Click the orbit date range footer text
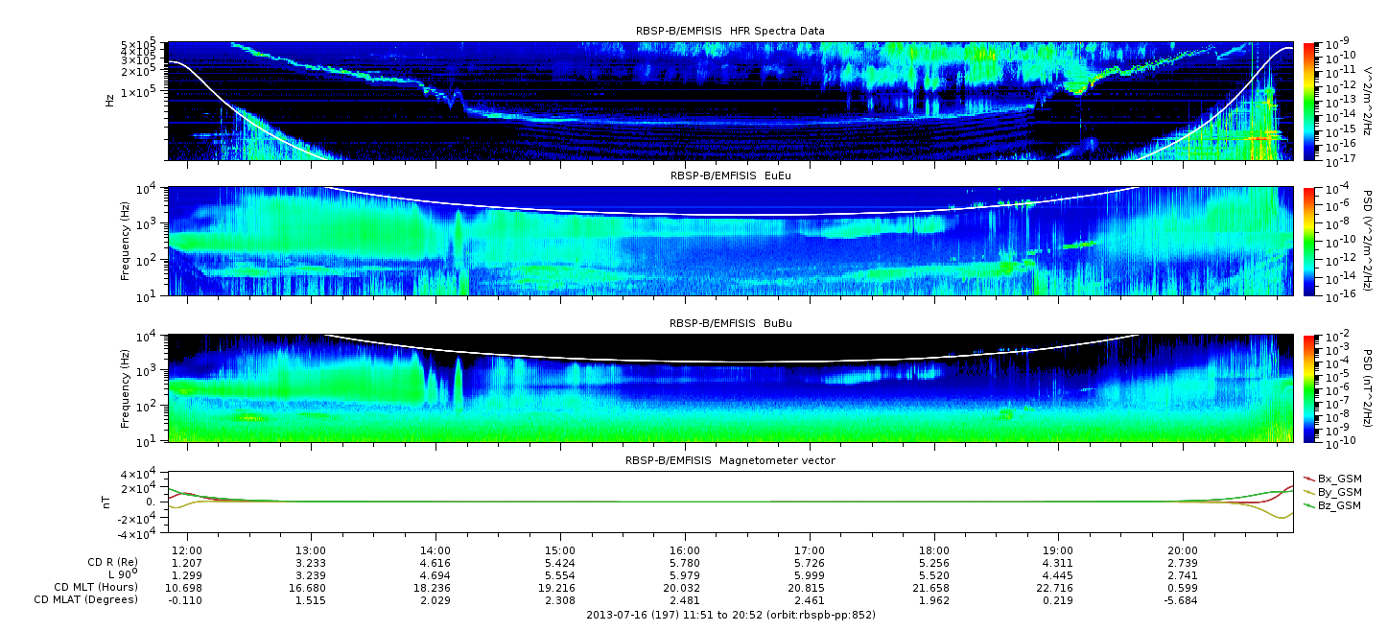This screenshot has height=631, width=1388. pyautogui.click(x=730, y=614)
